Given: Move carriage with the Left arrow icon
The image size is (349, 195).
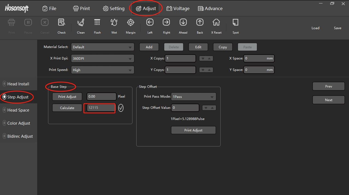Looking at the screenshot, I should [x=150, y=23].
